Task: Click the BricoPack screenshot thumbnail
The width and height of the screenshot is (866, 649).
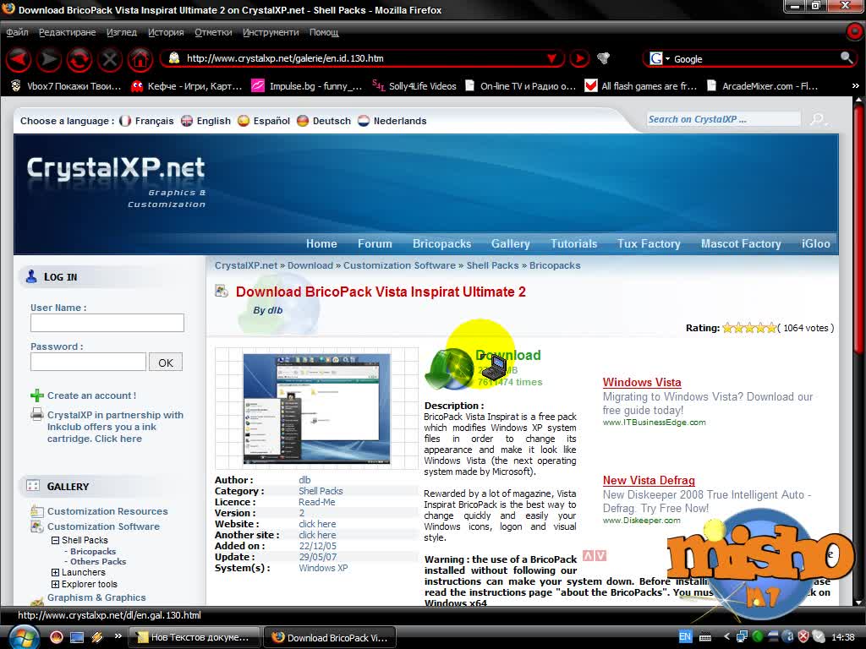Action: coord(316,408)
